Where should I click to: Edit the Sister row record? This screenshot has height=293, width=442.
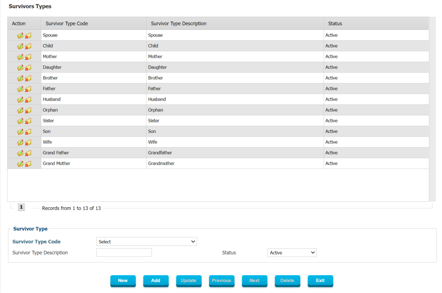tap(20, 121)
